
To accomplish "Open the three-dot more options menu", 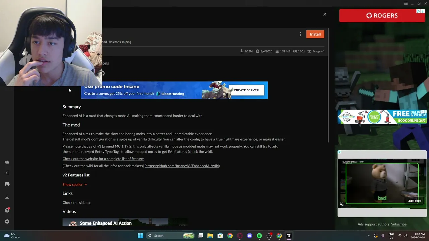I will [300, 34].
